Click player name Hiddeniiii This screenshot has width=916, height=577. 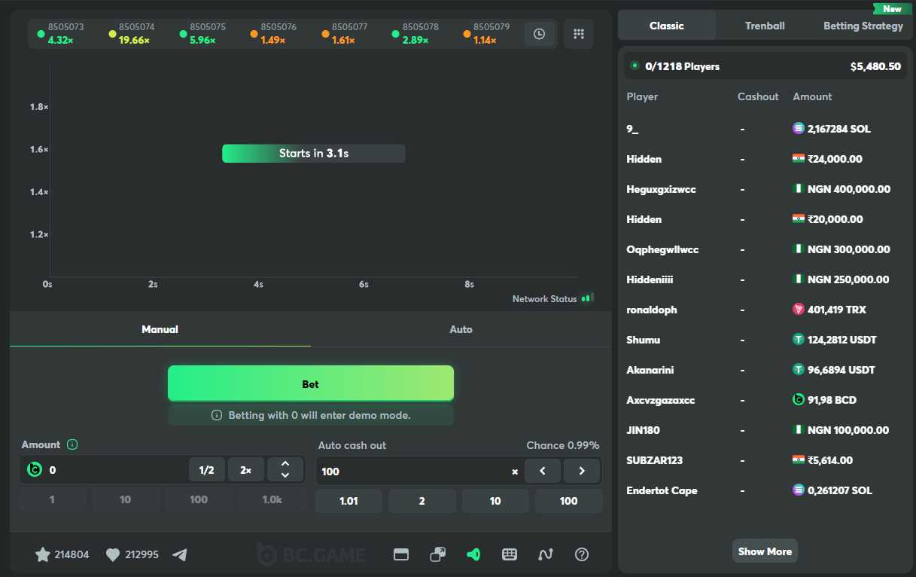[x=650, y=279]
